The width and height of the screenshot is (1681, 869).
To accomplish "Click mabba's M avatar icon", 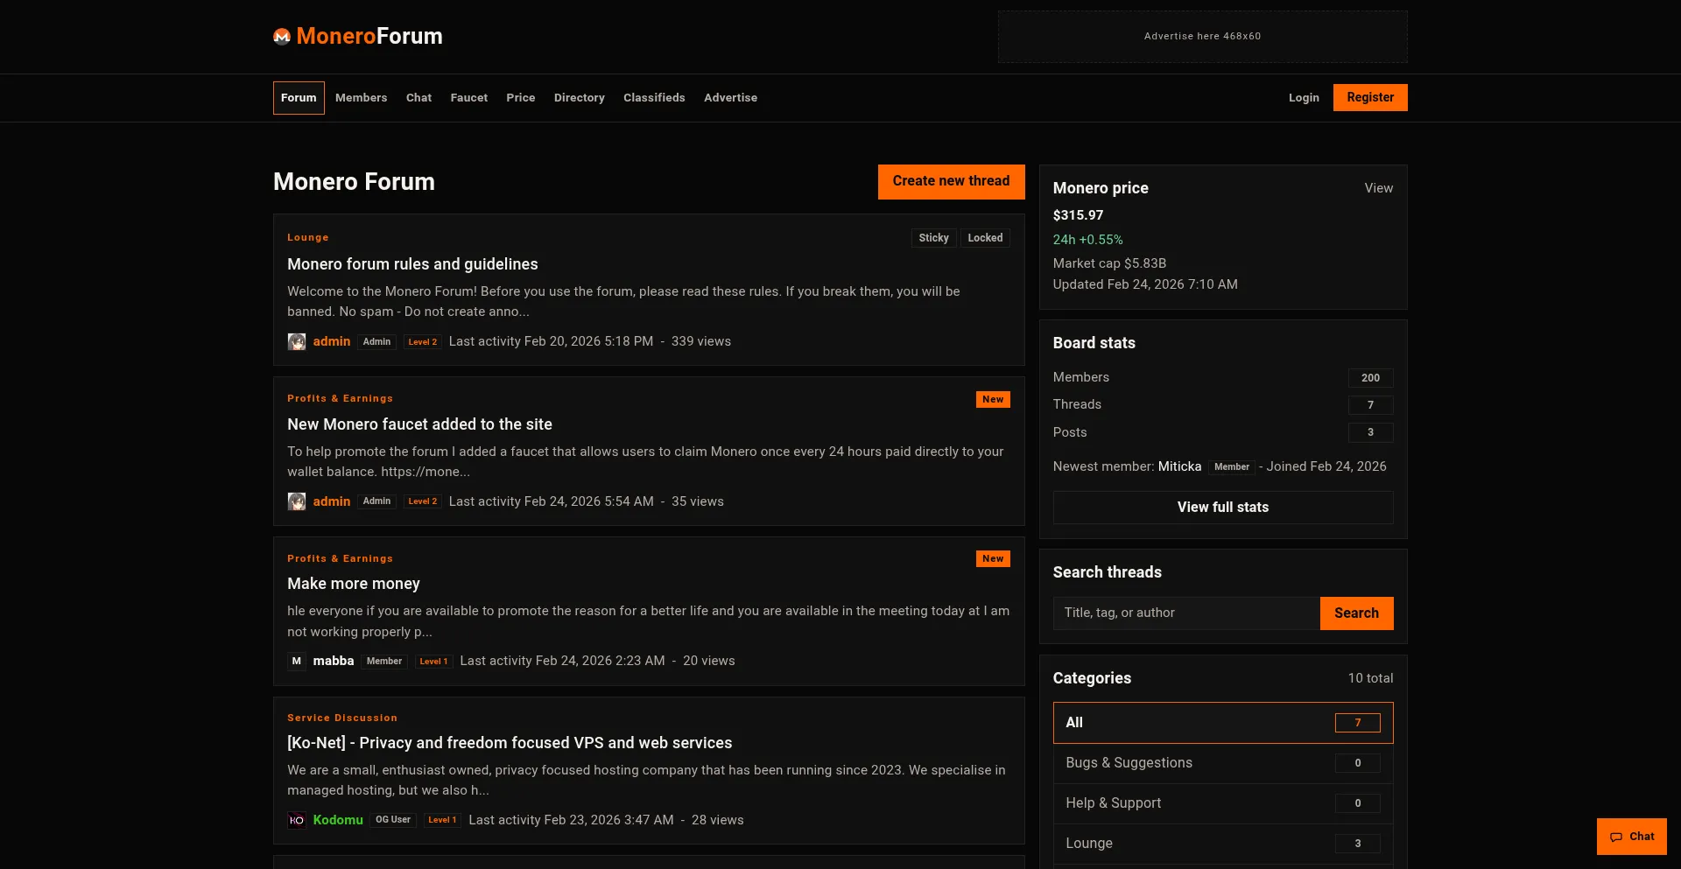I will pyautogui.click(x=297, y=661).
